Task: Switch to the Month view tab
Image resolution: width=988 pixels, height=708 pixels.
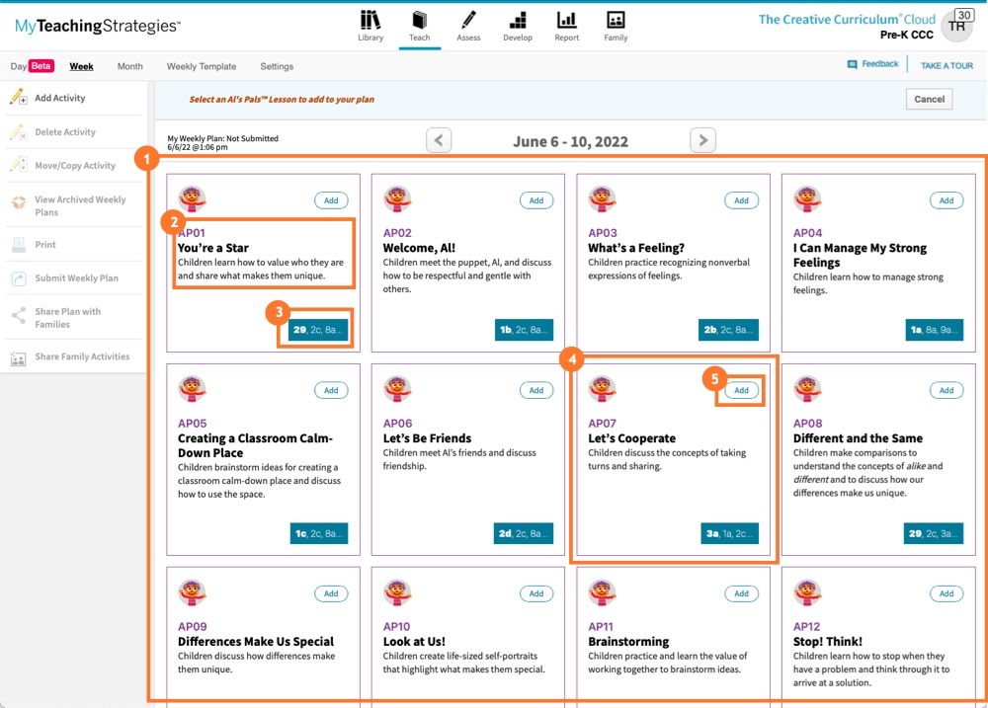Action: coord(129,66)
